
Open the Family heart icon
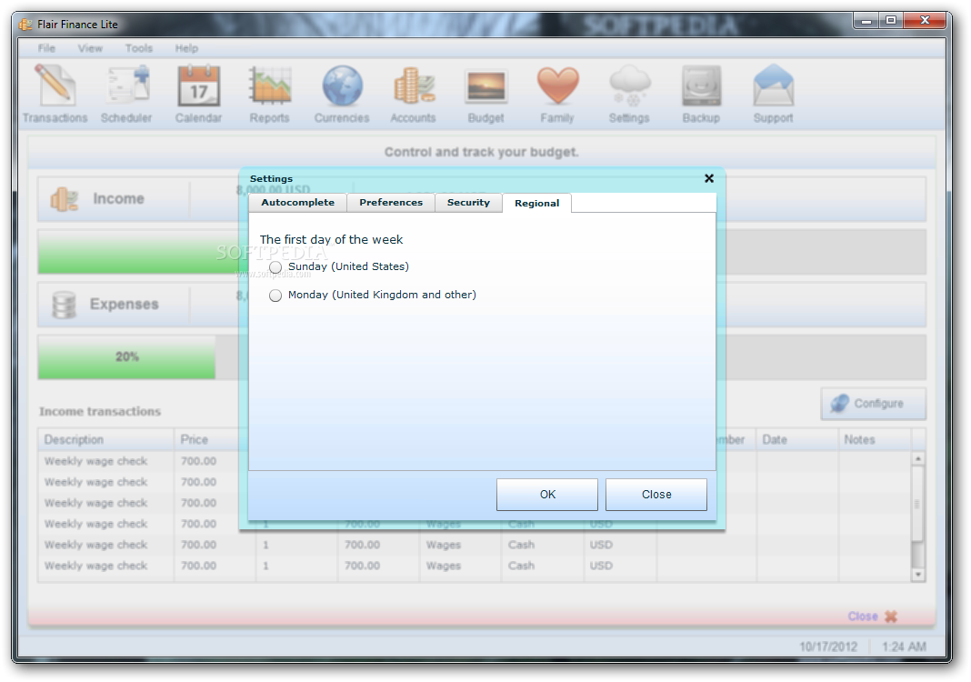click(x=557, y=95)
